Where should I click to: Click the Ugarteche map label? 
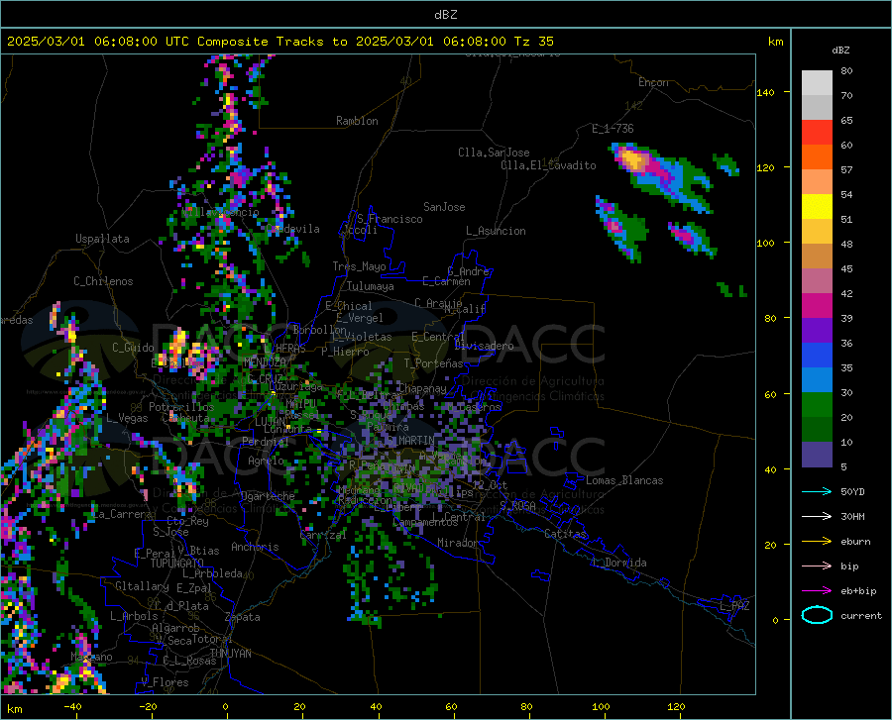[x=268, y=496]
